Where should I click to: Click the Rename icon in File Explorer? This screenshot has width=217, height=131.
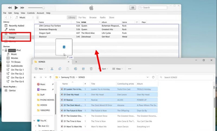tap(75, 69)
